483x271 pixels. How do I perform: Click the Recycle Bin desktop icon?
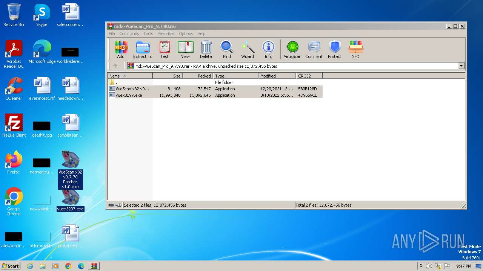[x=14, y=15]
